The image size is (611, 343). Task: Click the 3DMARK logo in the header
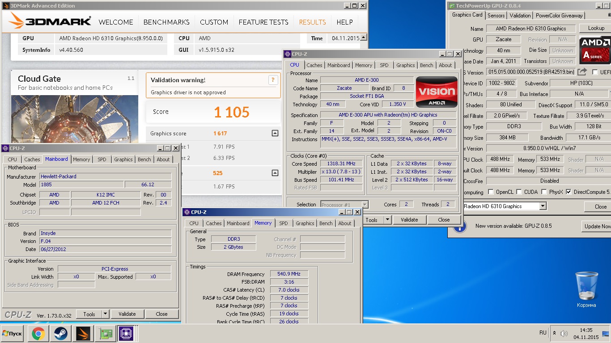[x=50, y=21]
